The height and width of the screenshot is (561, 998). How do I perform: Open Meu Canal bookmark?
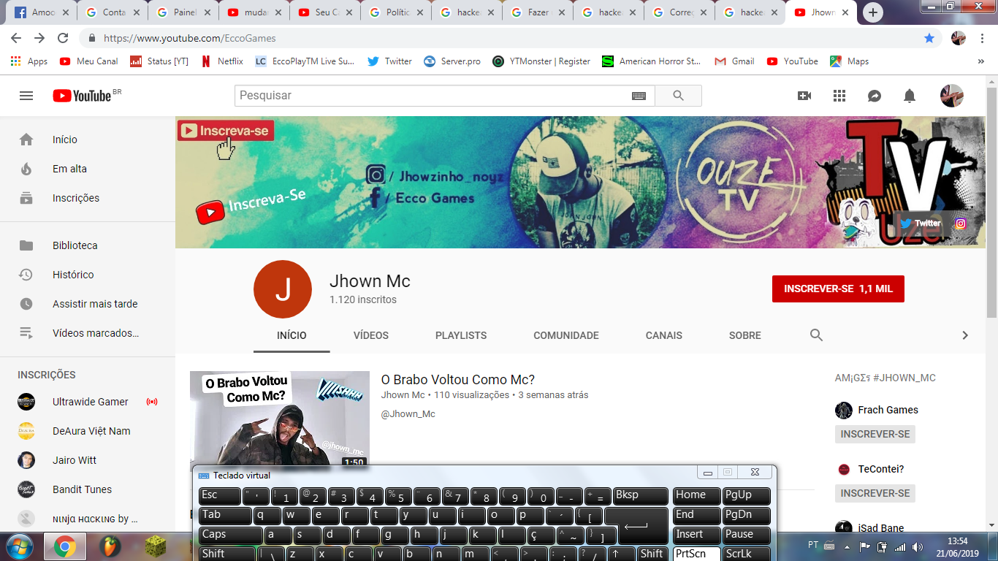point(89,61)
